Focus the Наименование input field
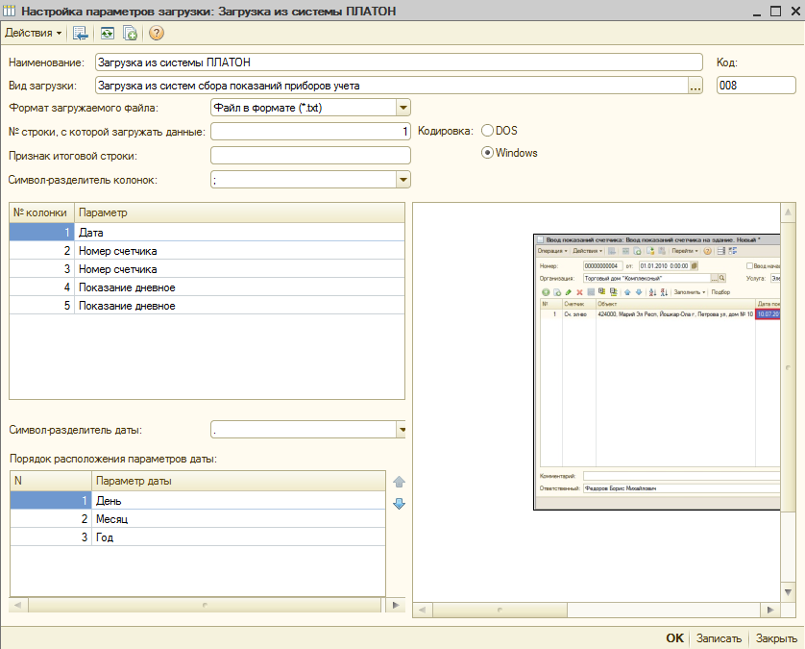This screenshot has height=649, width=805. [x=399, y=62]
